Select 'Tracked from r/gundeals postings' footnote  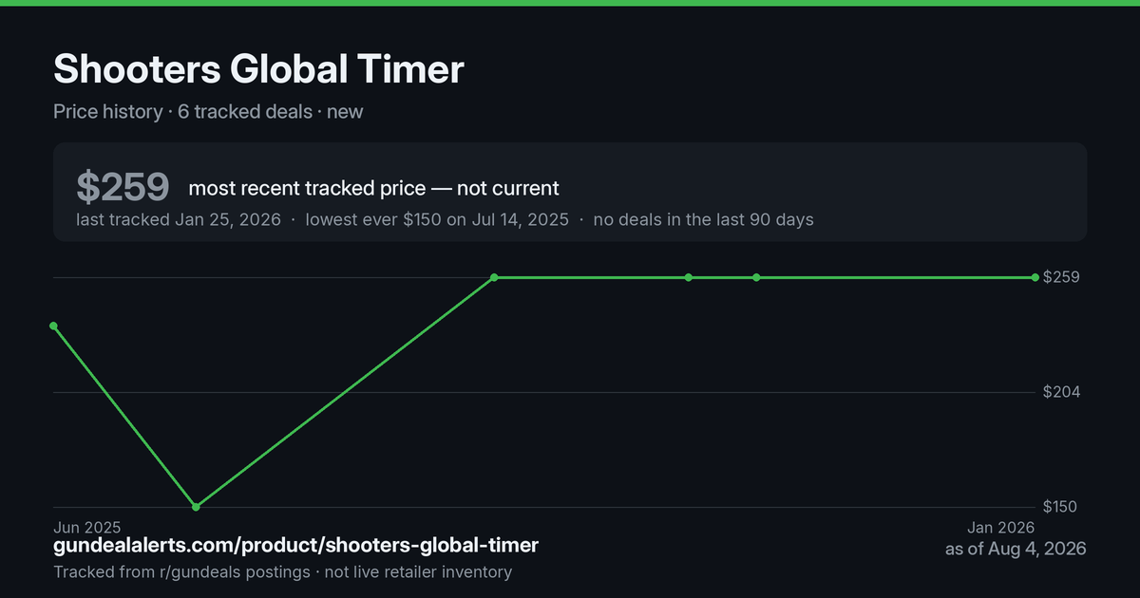tap(181, 572)
